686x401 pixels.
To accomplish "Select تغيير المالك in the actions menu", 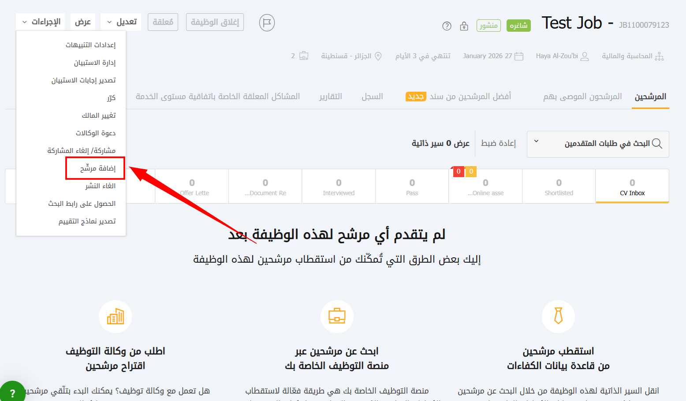I will (99, 115).
